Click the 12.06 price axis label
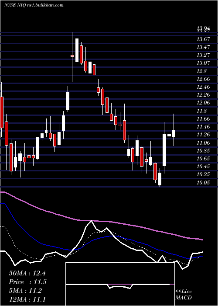This screenshot has width=218, height=306. coord(204,103)
